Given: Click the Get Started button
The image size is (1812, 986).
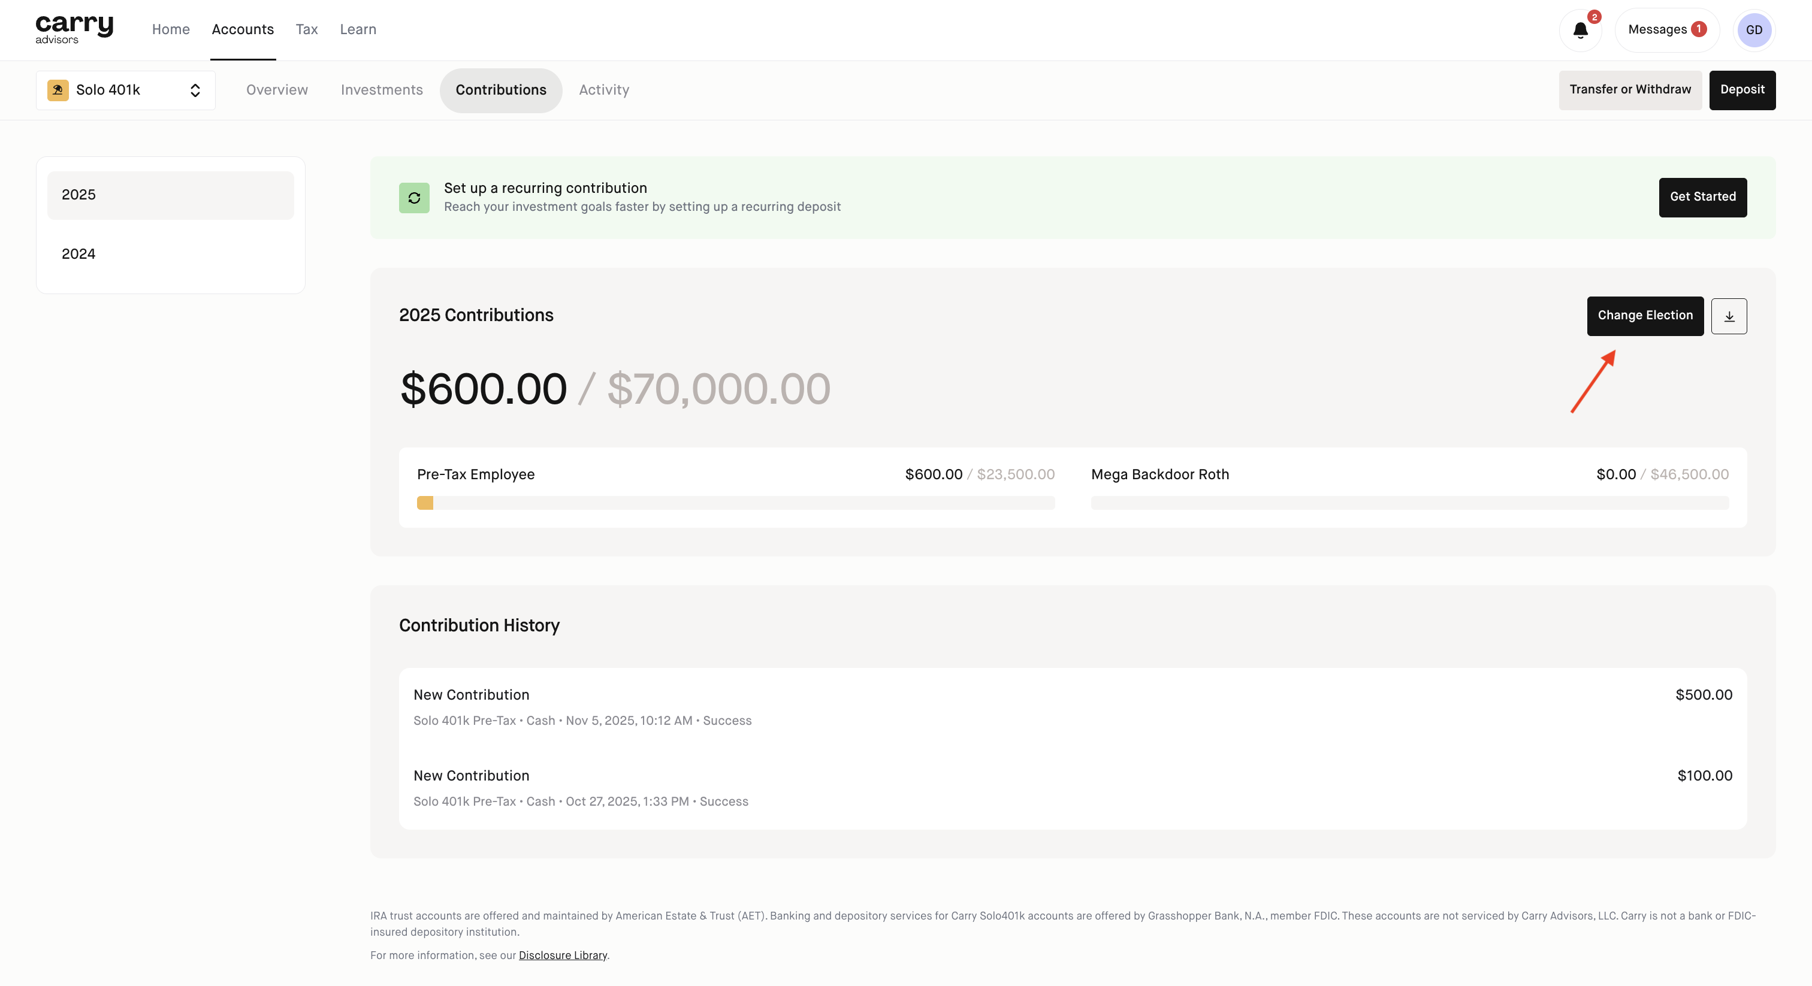Looking at the screenshot, I should click(1702, 197).
